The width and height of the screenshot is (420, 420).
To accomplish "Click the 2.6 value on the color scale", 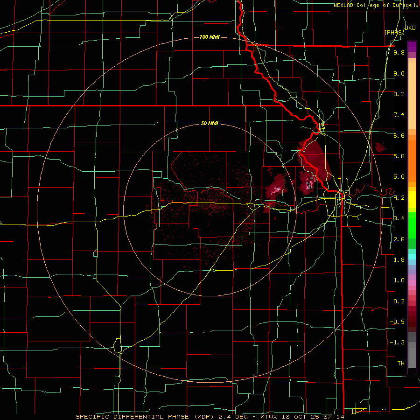I will [399, 239].
